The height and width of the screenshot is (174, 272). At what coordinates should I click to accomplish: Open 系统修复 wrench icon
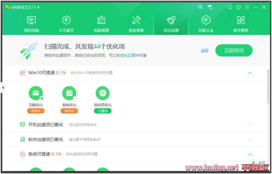(136, 20)
